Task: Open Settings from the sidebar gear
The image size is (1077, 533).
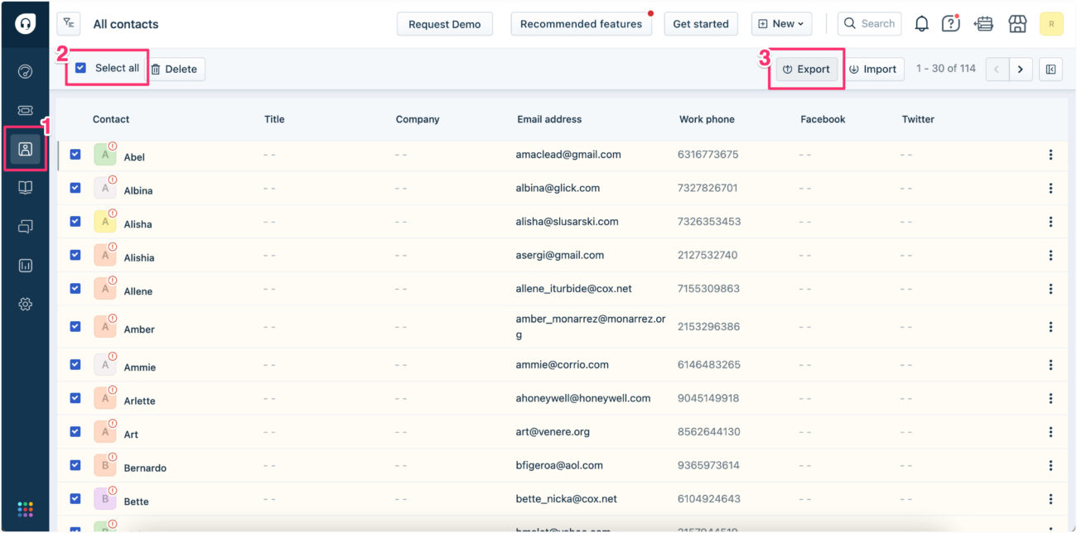Action: pos(25,304)
